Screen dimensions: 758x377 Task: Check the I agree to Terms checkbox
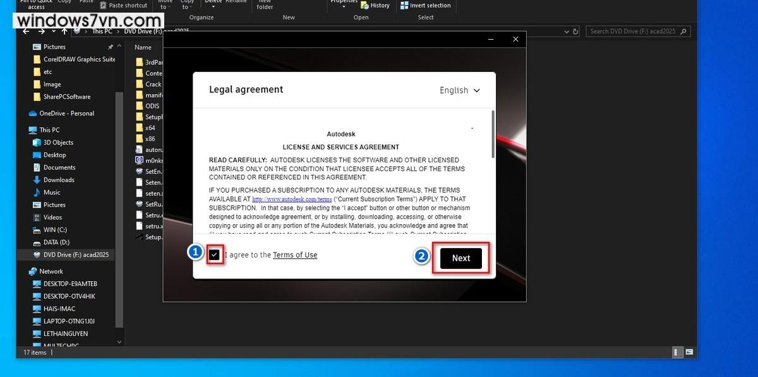tap(215, 255)
